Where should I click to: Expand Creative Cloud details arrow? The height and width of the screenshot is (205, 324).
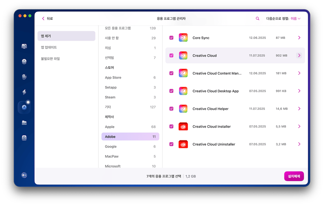pyautogui.click(x=299, y=56)
